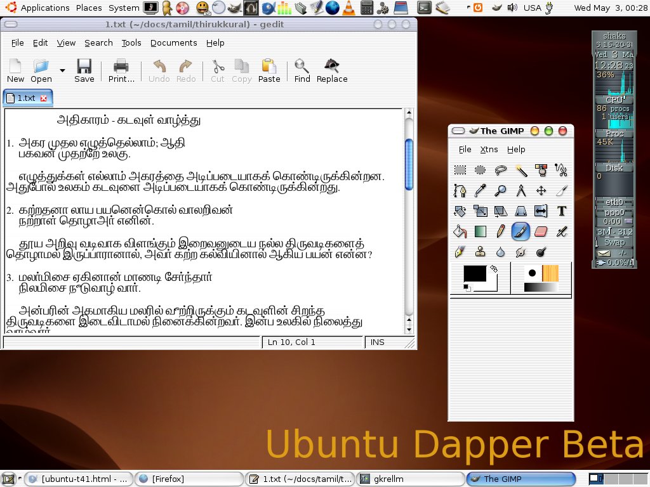650x487 pixels.
Task: Click the gedit scrollbar up arrow
Action: pyautogui.click(x=409, y=113)
